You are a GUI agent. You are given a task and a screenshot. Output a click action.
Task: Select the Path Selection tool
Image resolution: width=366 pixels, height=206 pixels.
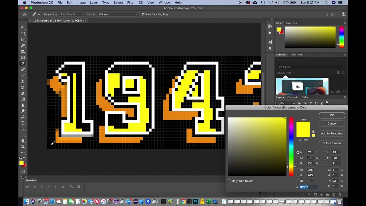coord(23,129)
